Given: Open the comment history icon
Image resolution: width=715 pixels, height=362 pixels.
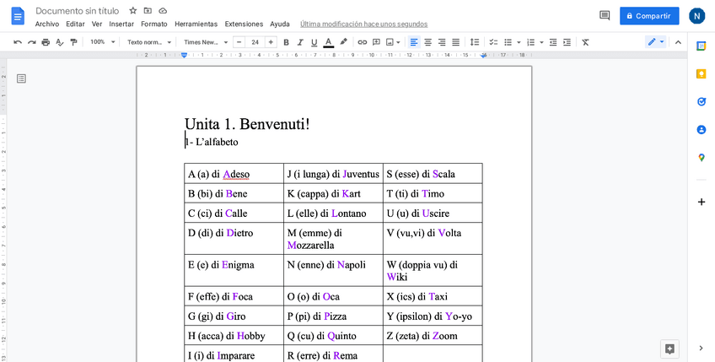Looking at the screenshot, I should tap(604, 15).
